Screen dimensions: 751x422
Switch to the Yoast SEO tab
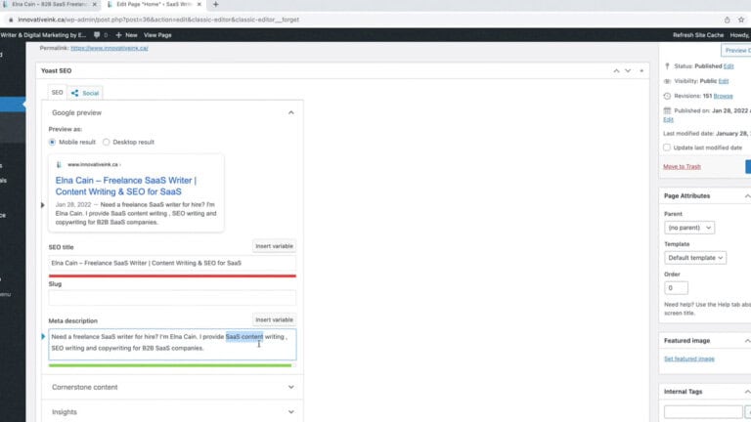[57, 93]
